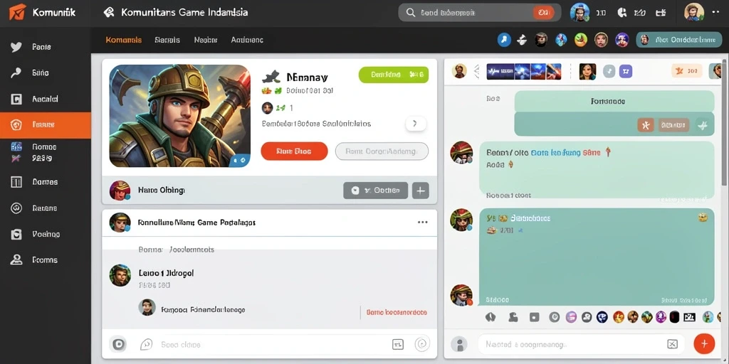Expand details with the right chevron button

coord(415,124)
